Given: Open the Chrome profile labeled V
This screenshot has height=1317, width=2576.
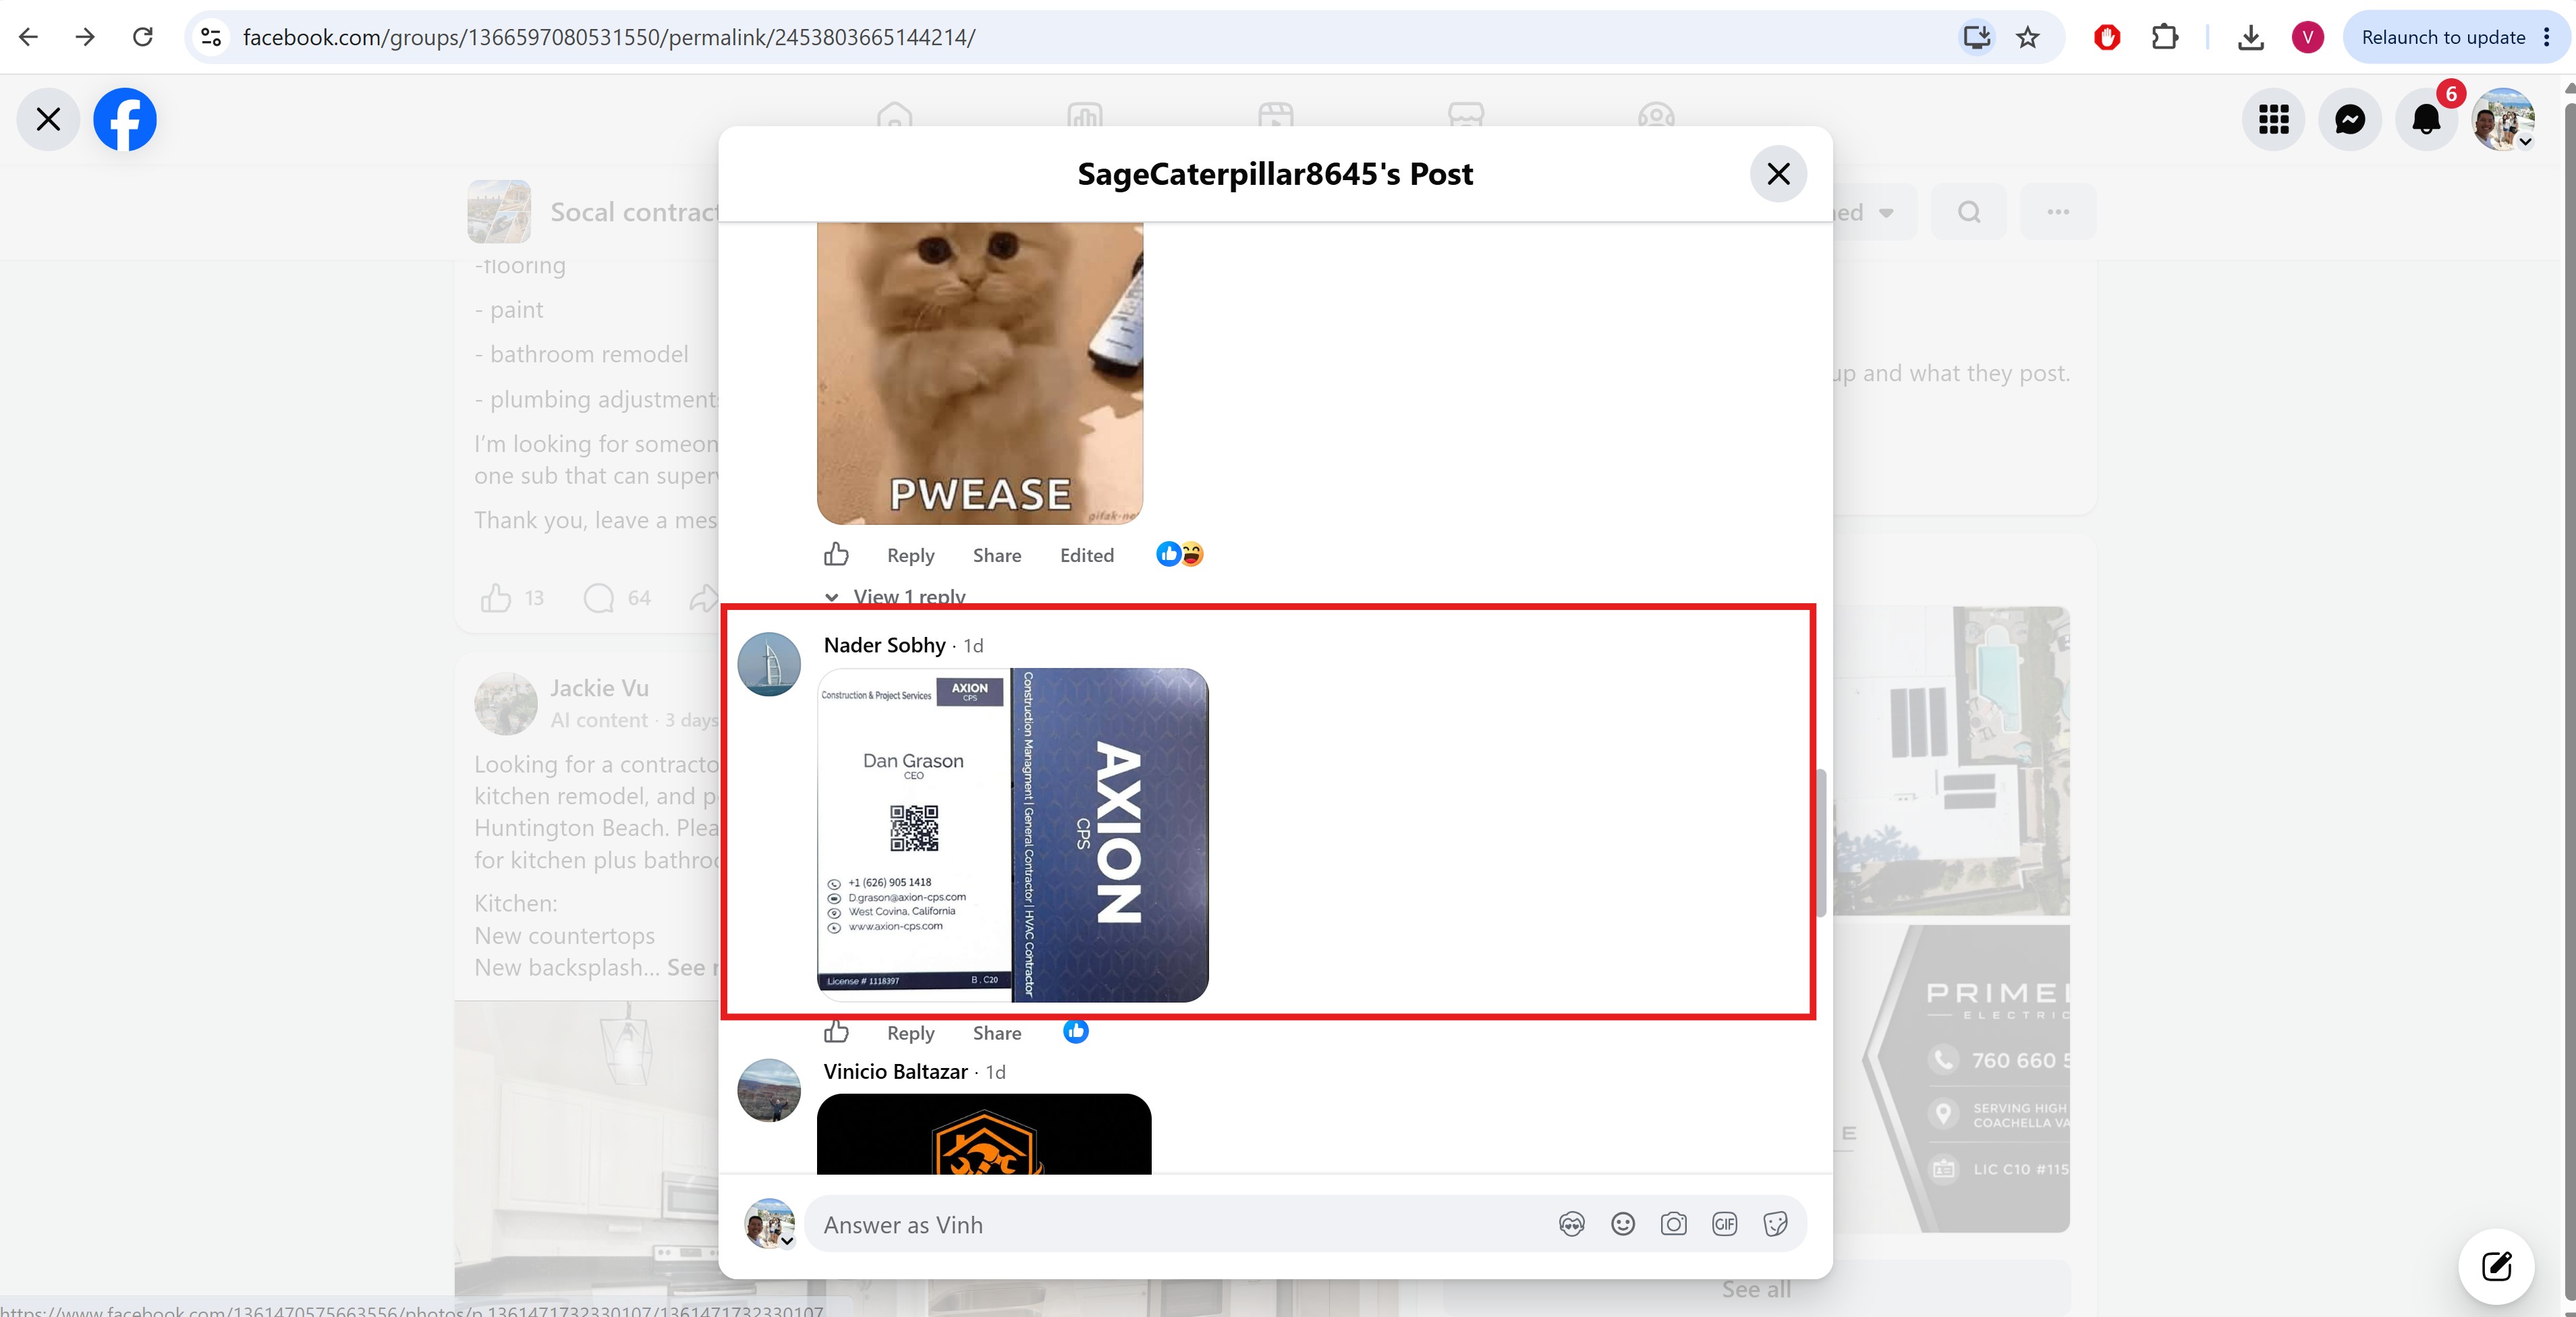Looking at the screenshot, I should coord(2308,37).
